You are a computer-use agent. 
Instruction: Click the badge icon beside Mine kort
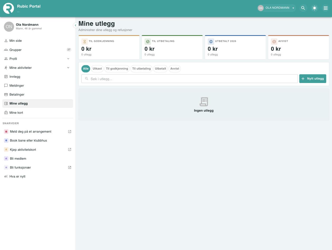[x=6, y=113]
